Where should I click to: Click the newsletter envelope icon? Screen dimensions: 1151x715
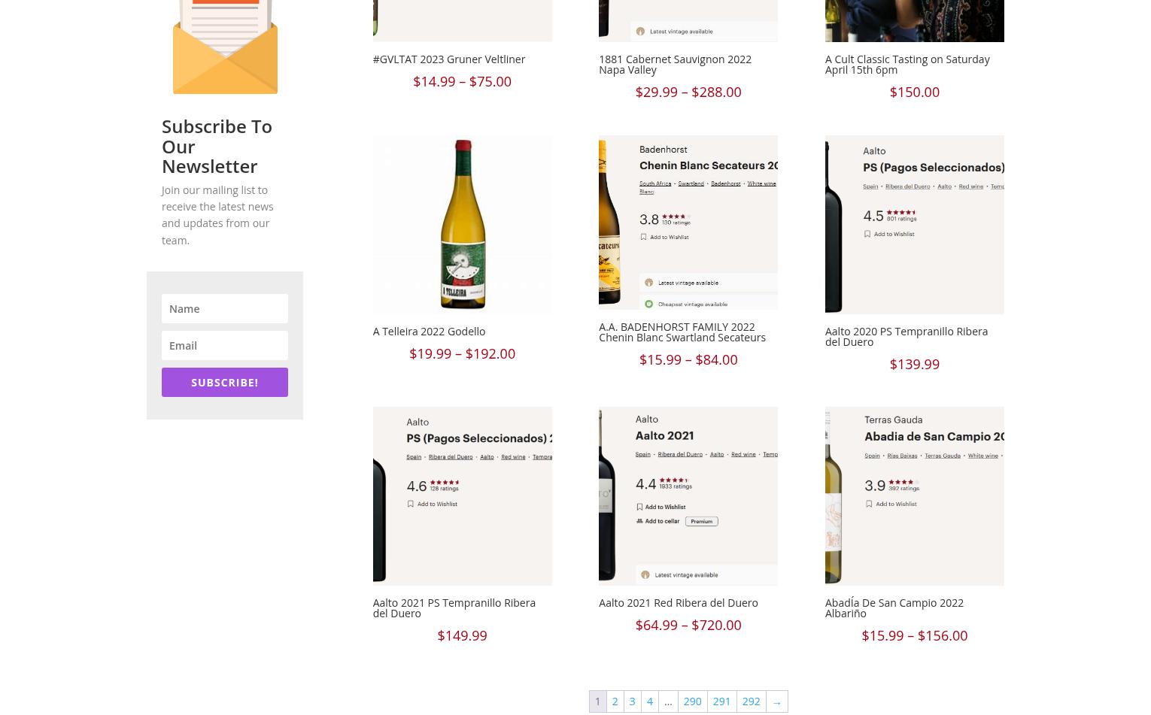pyautogui.click(x=225, y=47)
